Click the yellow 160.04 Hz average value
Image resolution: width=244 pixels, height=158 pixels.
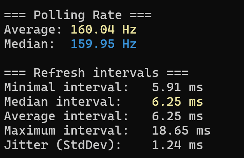click(104, 30)
